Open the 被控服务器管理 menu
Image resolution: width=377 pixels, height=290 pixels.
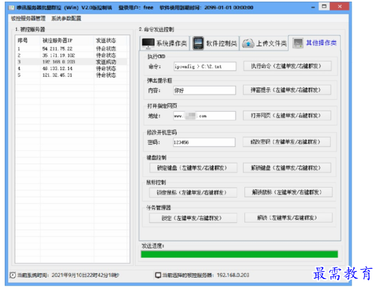coord(28,18)
